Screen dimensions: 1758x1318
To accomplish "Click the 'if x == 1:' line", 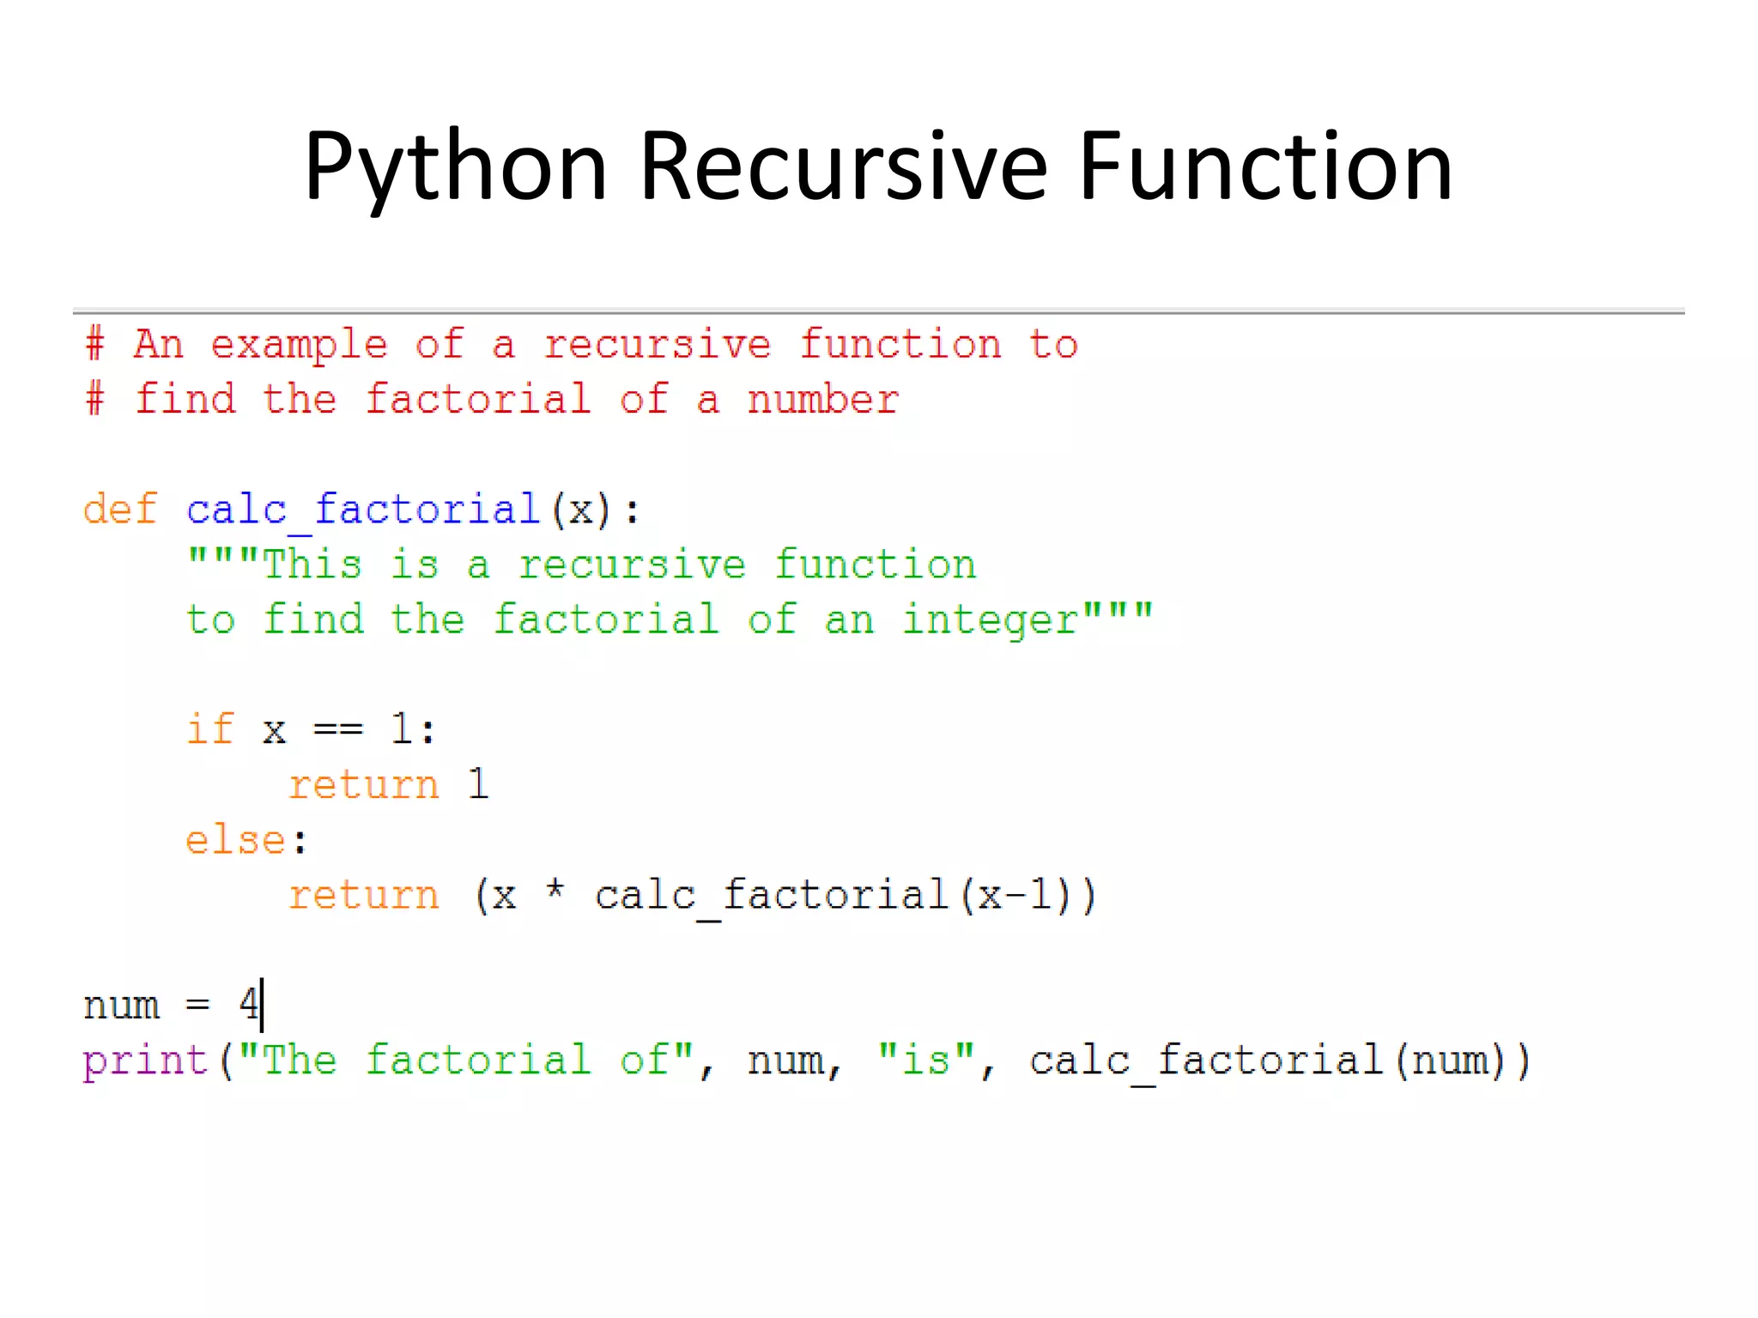I will pos(312,729).
